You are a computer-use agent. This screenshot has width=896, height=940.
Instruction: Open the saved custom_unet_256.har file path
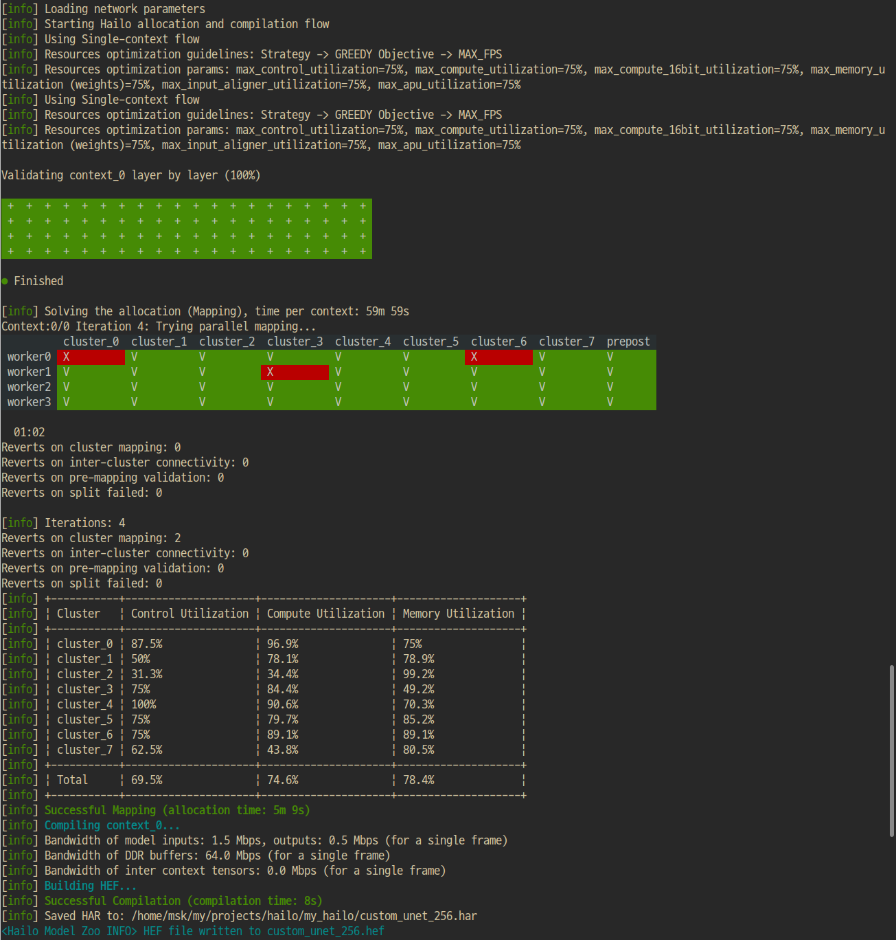[x=304, y=916]
